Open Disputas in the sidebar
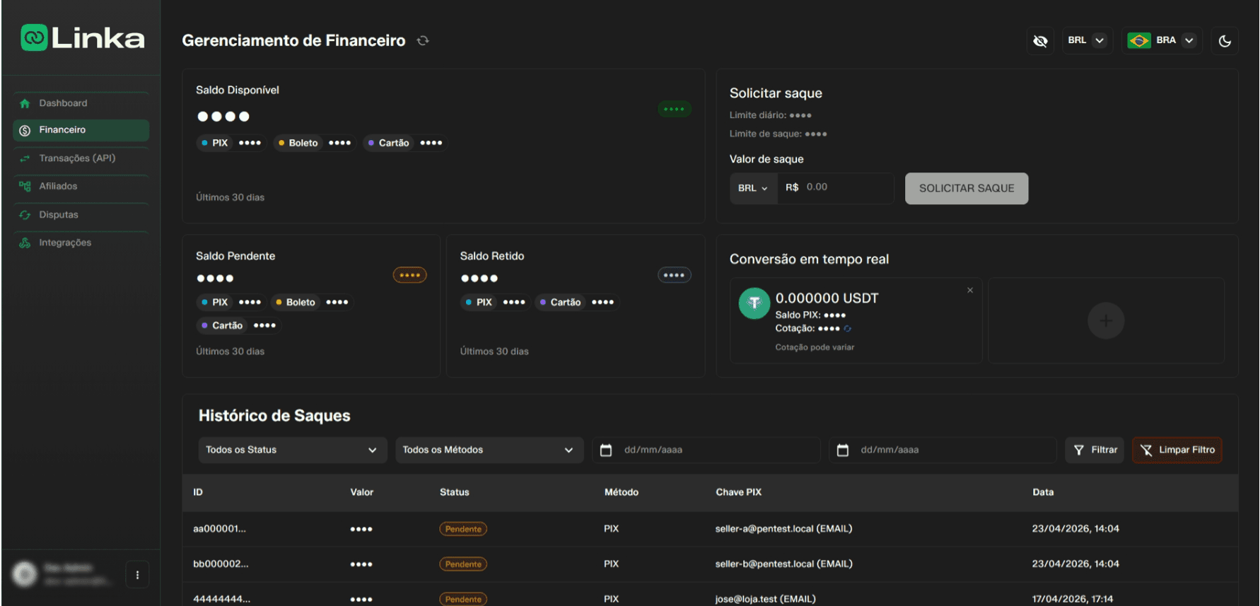Image resolution: width=1260 pixels, height=606 pixels. (81, 214)
